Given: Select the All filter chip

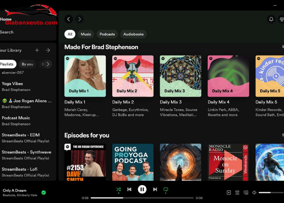Looking at the screenshot, I should point(70,34).
